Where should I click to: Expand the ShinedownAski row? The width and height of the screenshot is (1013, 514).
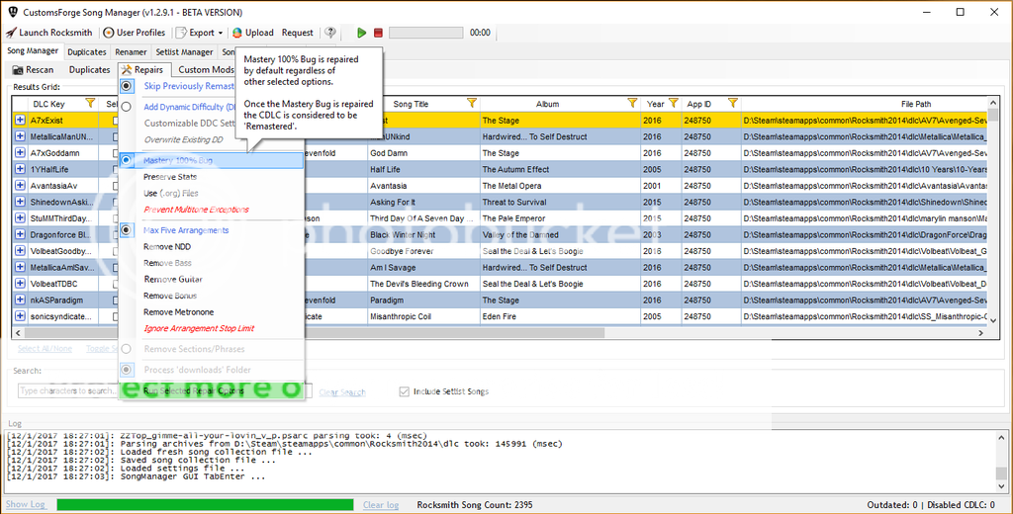point(20,202)
